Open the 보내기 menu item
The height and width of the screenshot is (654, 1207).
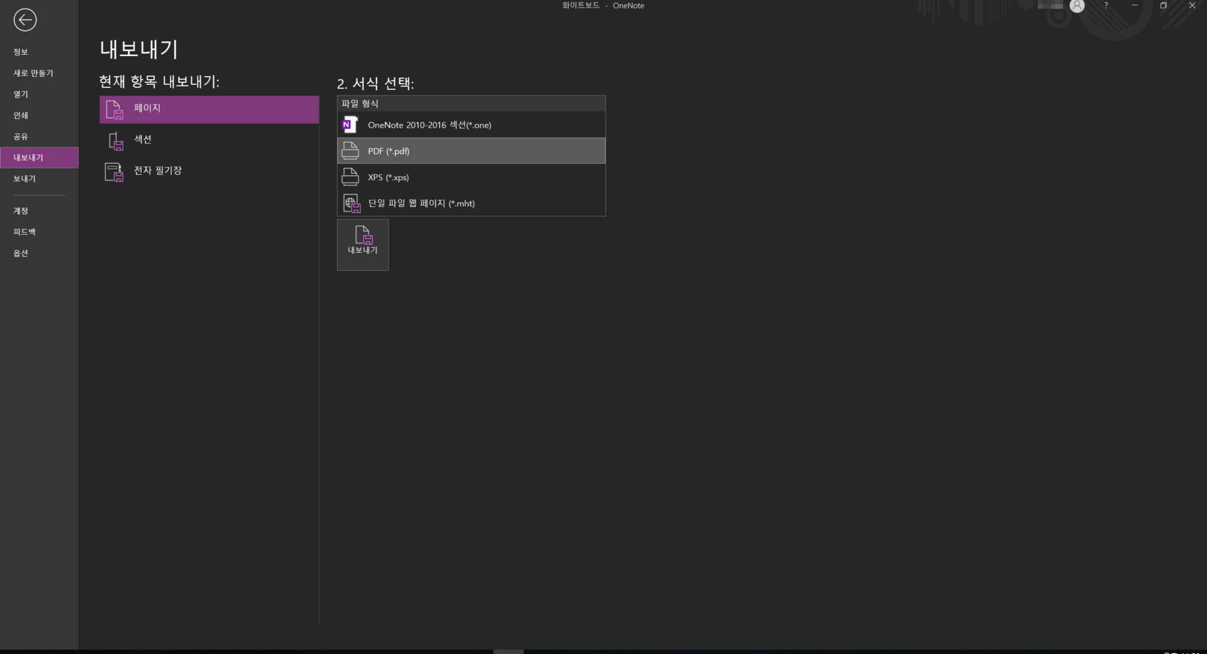coord(39,179)
